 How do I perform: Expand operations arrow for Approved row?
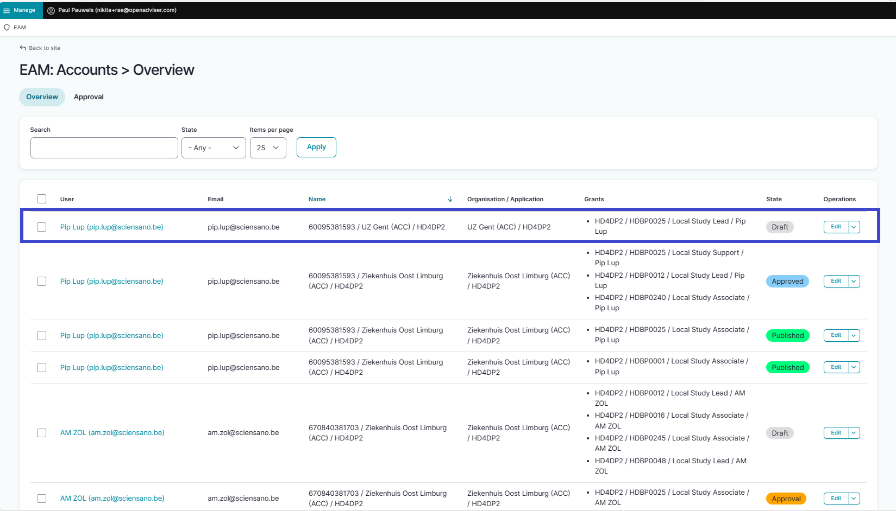[854, 281]
